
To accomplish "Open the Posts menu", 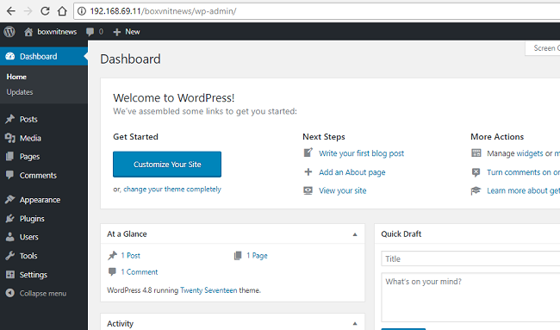I will pyautogui.click(x=28, y=119).
